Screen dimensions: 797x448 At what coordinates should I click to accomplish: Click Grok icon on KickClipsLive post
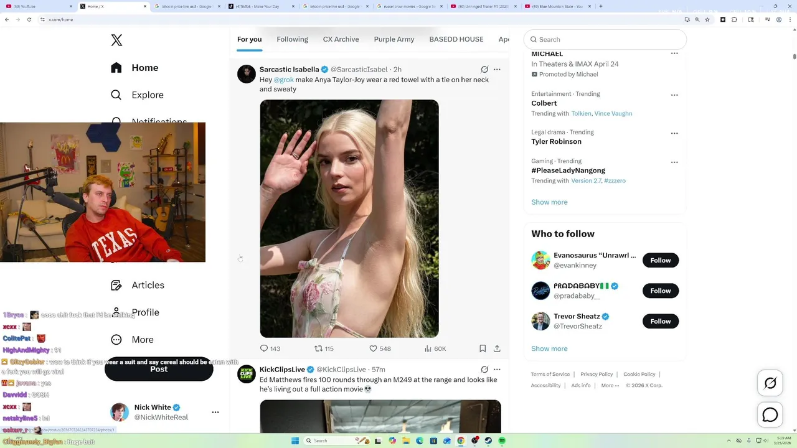click(484, 370)
